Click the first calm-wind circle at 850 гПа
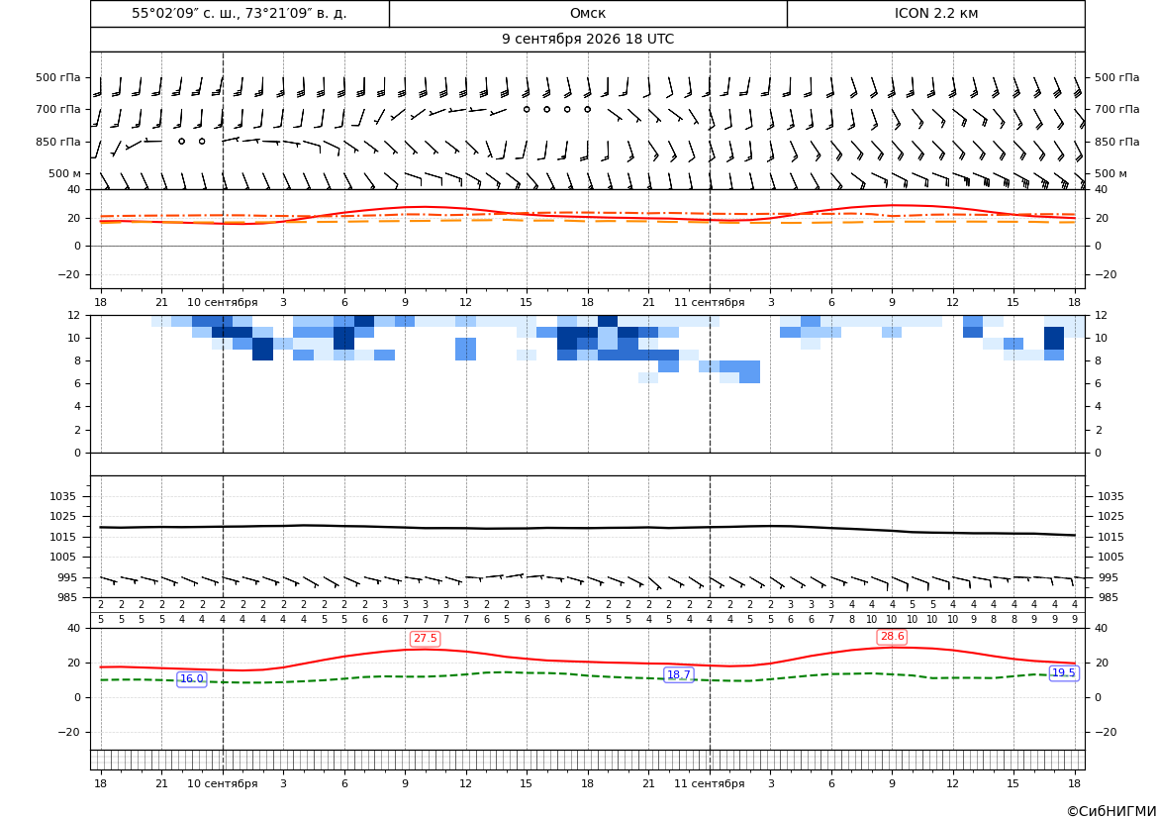 point(181,141)
